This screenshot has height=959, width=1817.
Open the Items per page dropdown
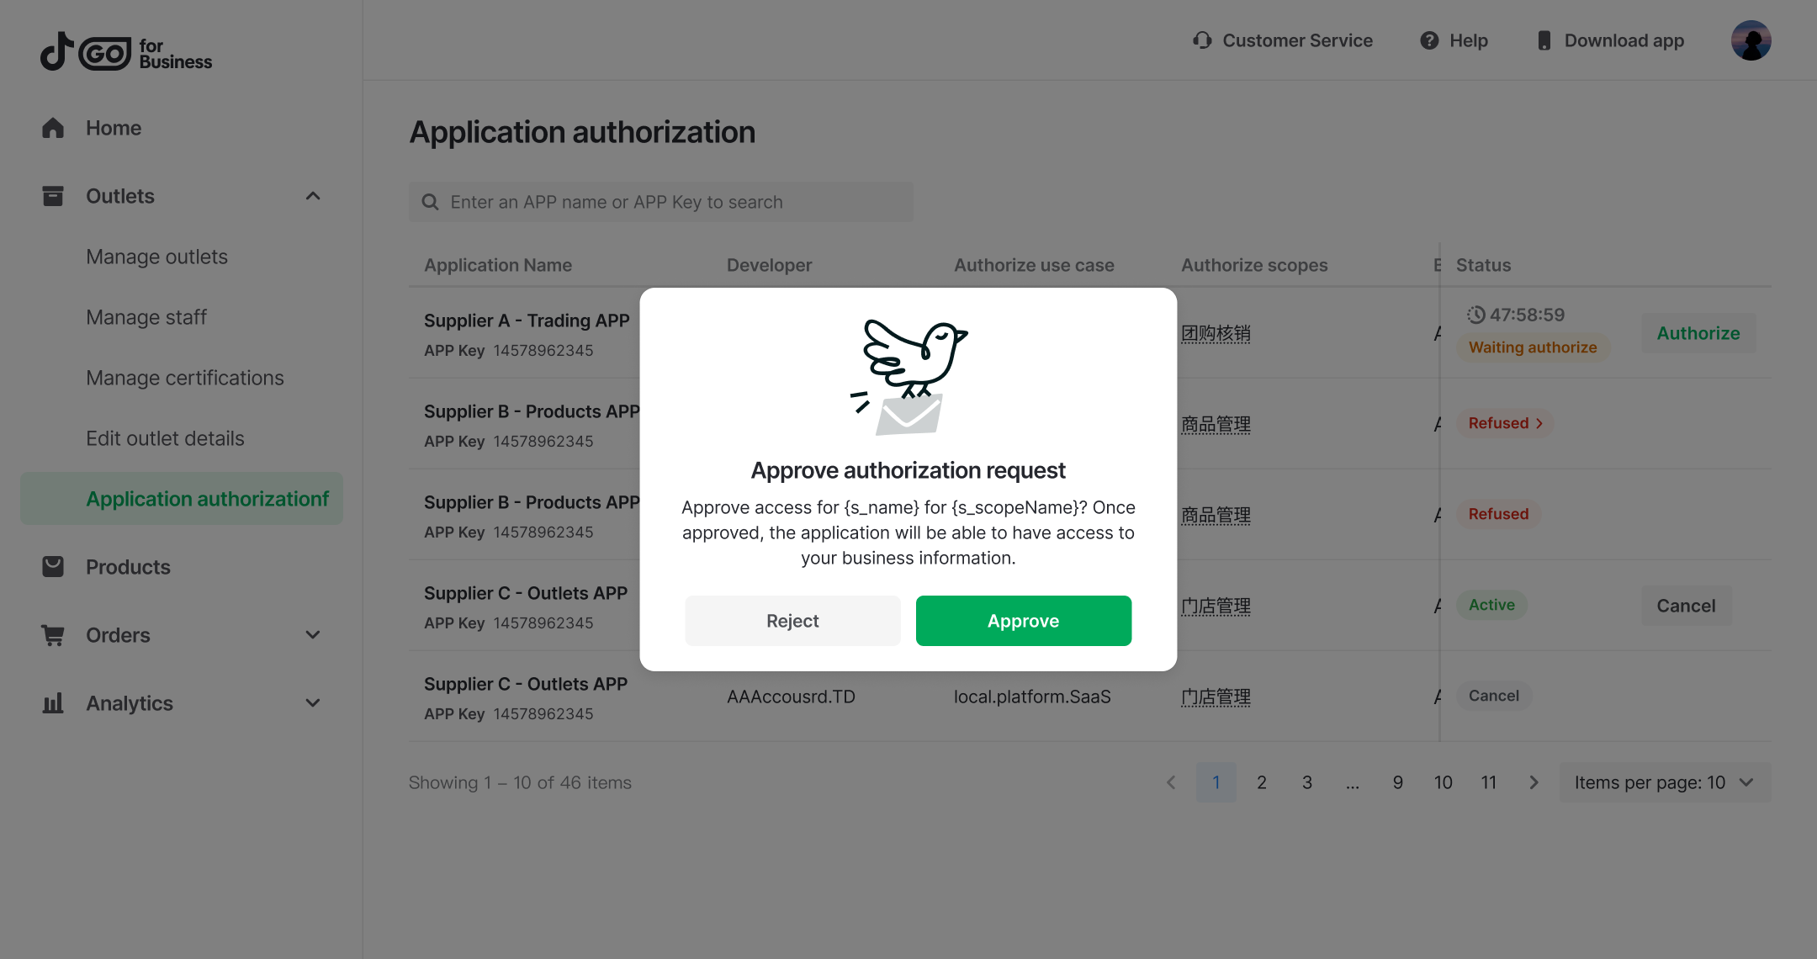point(1665,782)
